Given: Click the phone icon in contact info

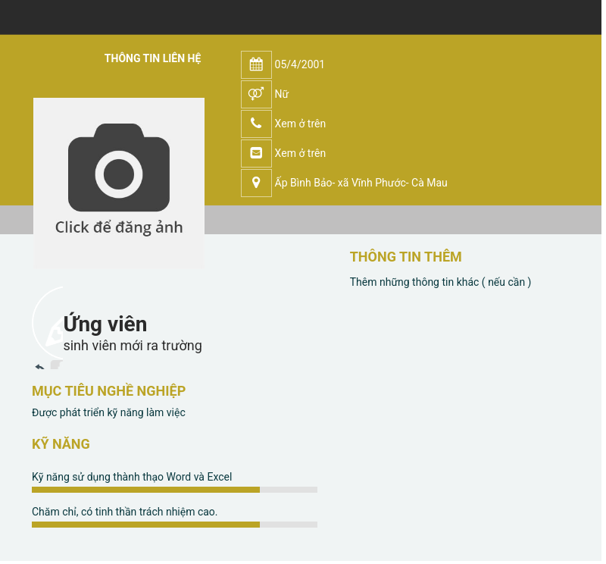Looking at the screenshot, I should coord(256,124).
